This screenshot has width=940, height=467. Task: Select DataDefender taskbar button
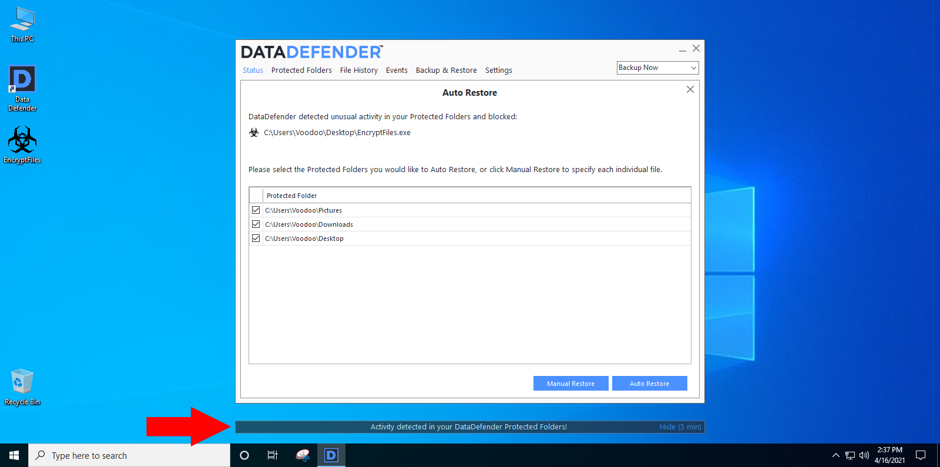pos(331,455)
